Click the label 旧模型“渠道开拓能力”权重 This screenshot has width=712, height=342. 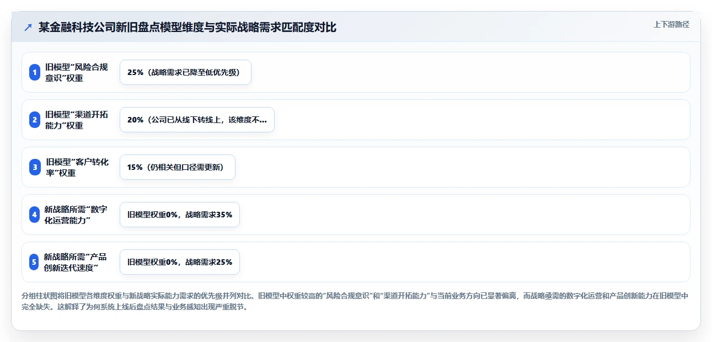point(77,120)
